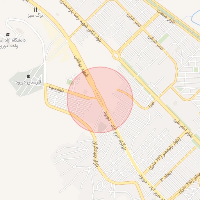
Task: Click the برگ سبز restaurant fork-and-knife icon
Action: (35, 9)
